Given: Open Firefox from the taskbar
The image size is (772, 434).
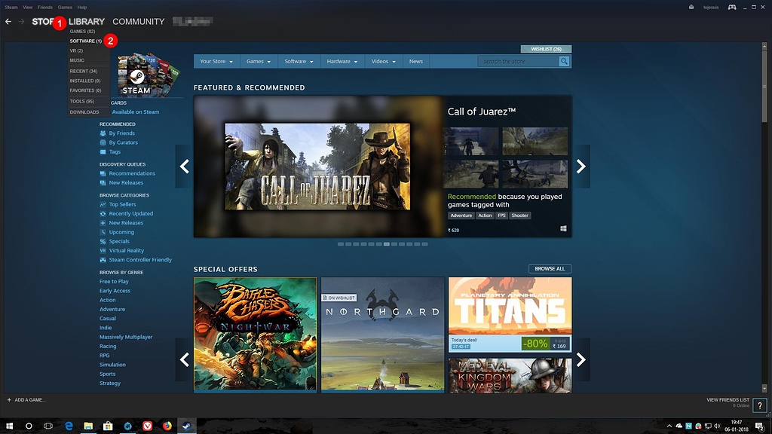Looking at the screenshot, I should tap(167, 426).
